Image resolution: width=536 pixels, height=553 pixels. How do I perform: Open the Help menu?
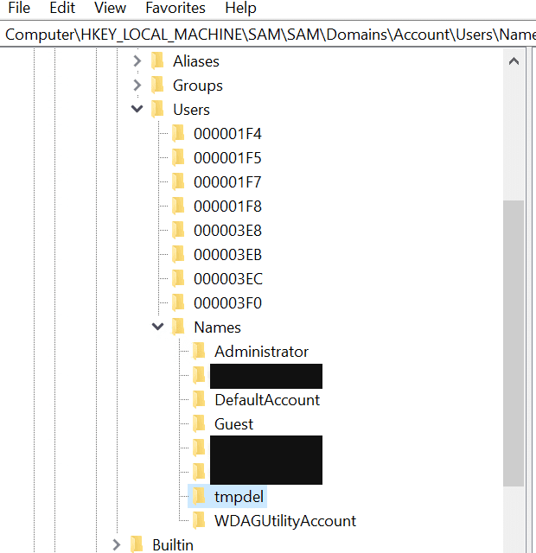(x=240, y=8)
